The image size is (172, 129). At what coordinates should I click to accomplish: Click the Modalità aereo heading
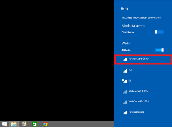click(133, 26)
